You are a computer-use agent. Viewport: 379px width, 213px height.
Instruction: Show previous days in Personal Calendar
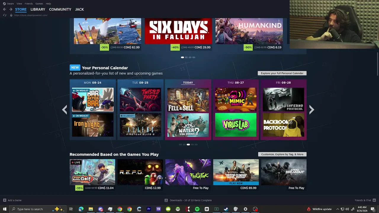click(65, 110)
